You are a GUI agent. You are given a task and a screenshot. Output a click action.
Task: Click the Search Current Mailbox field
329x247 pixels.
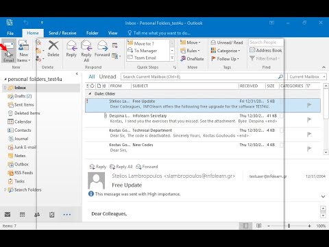[x=199, y=77]
